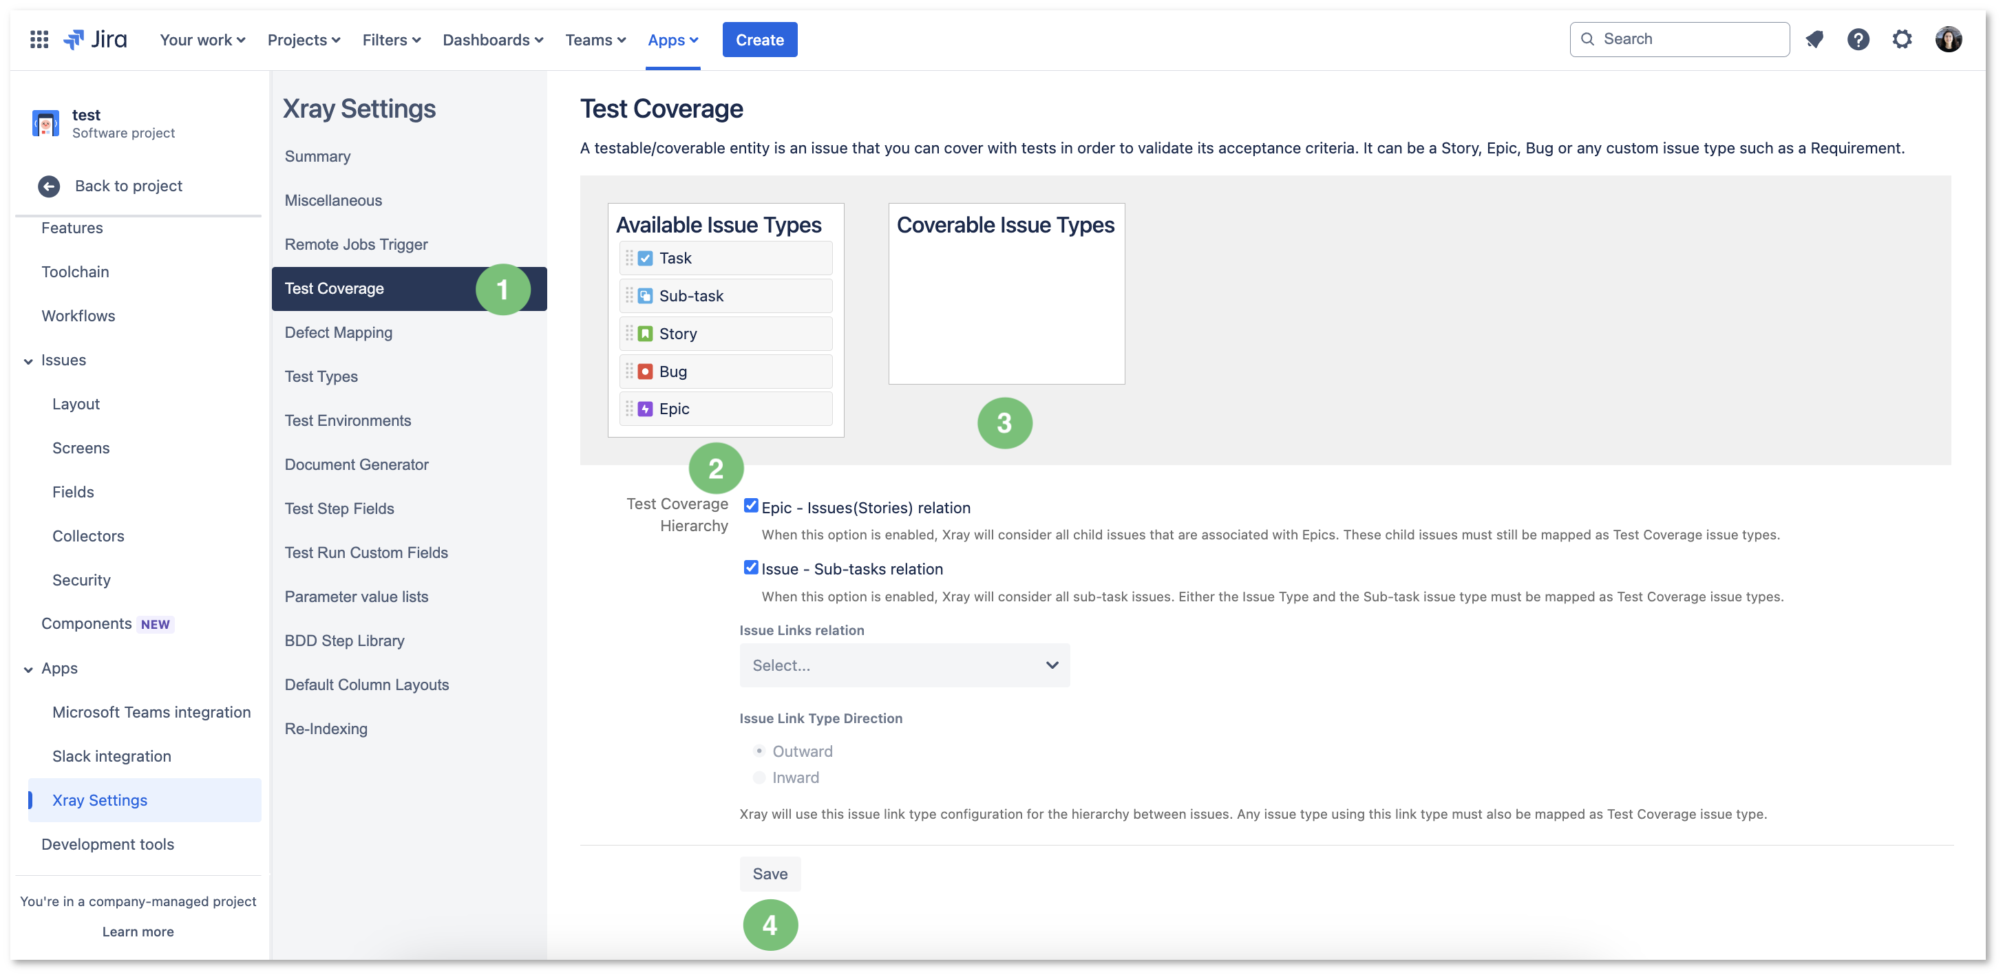Collapse the Issues sidebar section

tap(28, 361)
